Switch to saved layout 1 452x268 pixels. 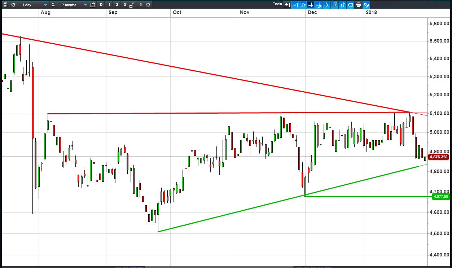tap(109, 5)
